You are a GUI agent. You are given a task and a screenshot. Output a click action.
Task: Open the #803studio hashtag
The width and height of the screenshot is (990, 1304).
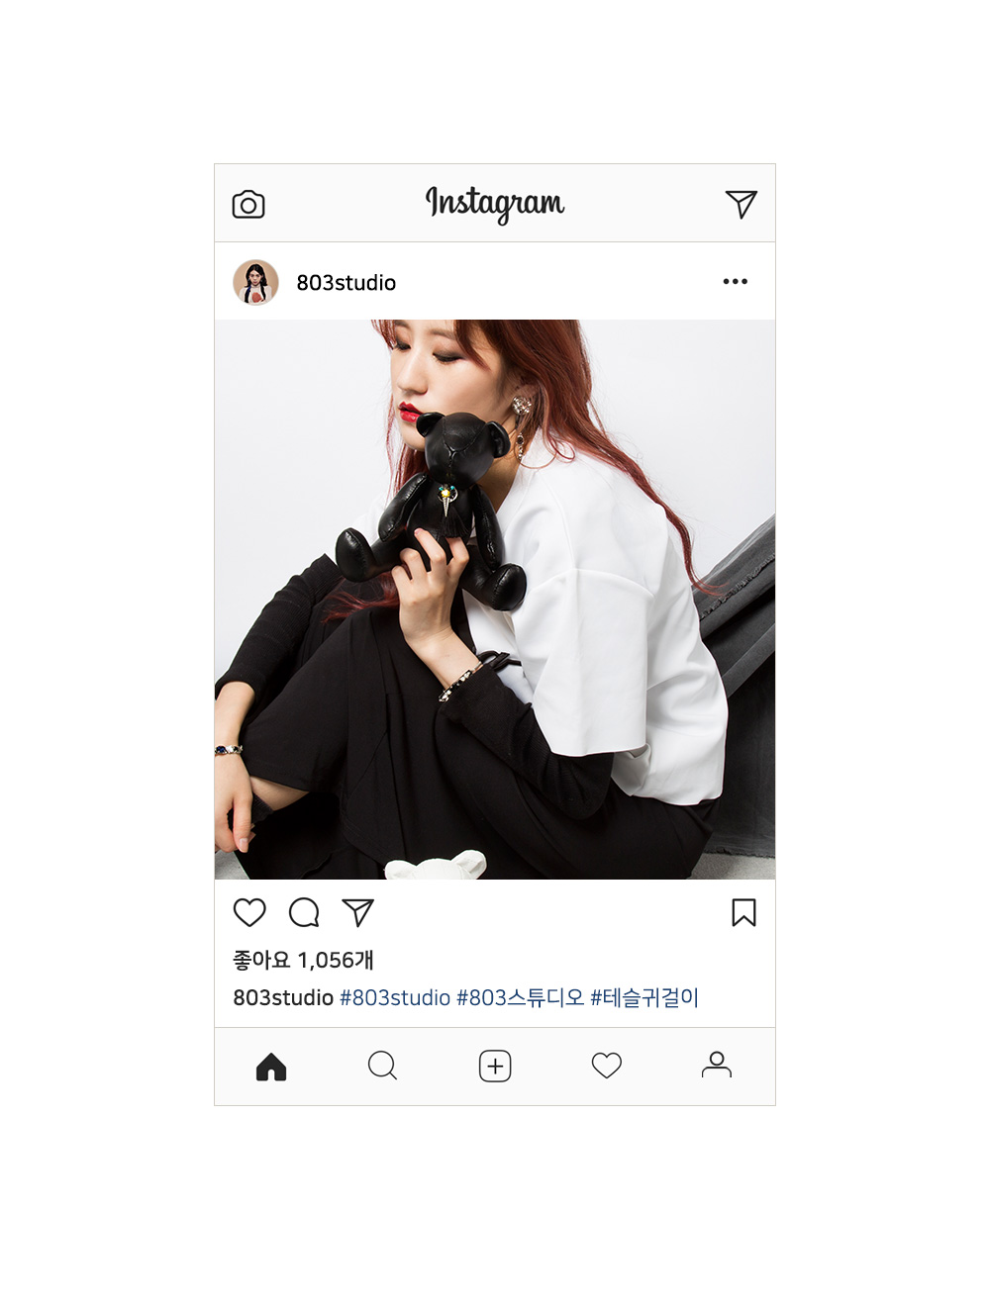(395, 997)
